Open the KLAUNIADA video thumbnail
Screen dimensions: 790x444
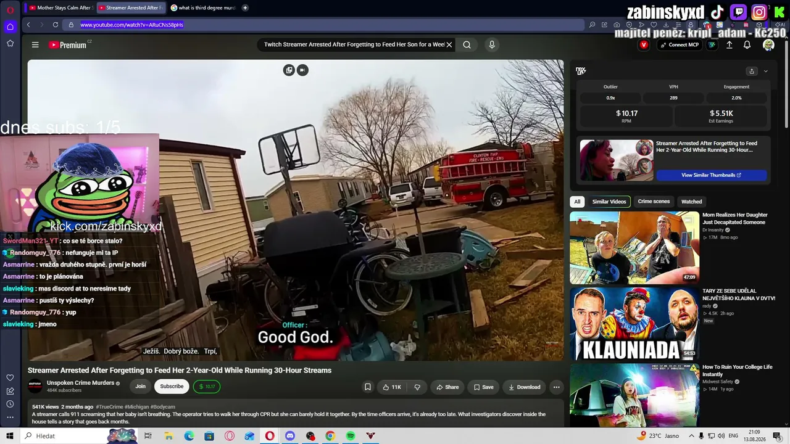coord(634,324)
